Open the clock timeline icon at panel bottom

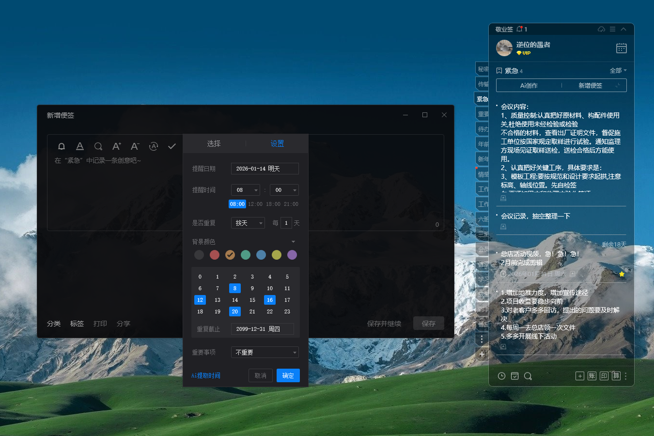tap(502, 376)
